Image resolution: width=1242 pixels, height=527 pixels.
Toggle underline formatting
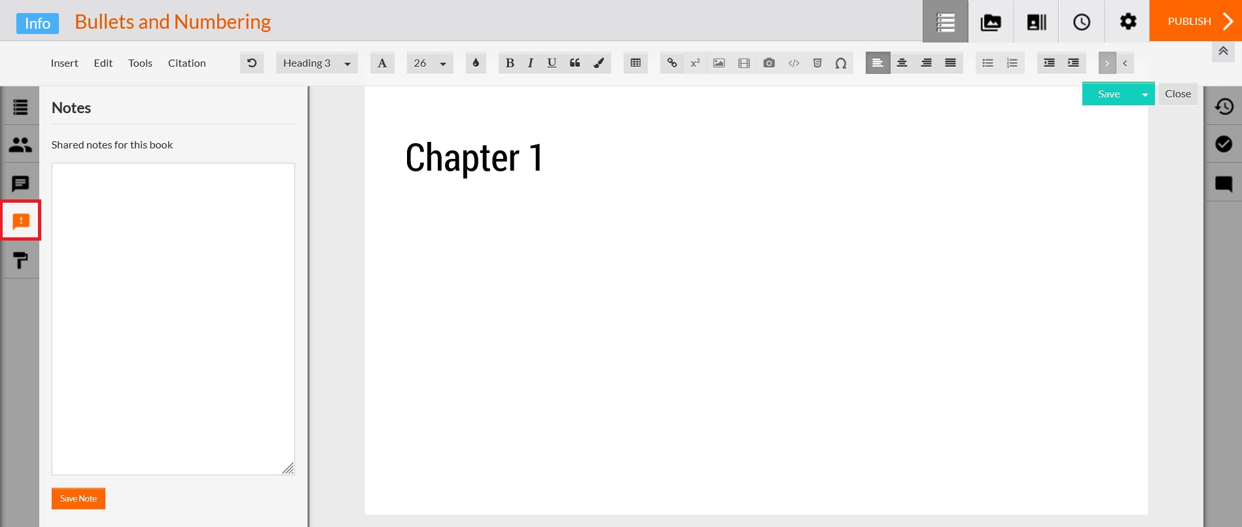[552, 63]
